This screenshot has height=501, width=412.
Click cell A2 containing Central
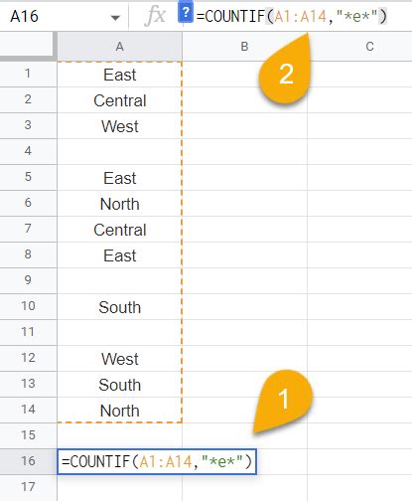(x=119, y=100)
